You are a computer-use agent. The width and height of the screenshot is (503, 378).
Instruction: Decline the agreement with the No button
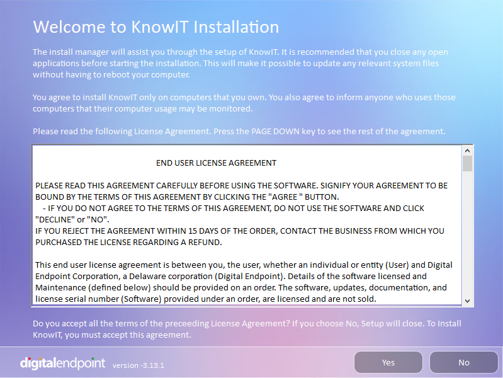(463, 362)
